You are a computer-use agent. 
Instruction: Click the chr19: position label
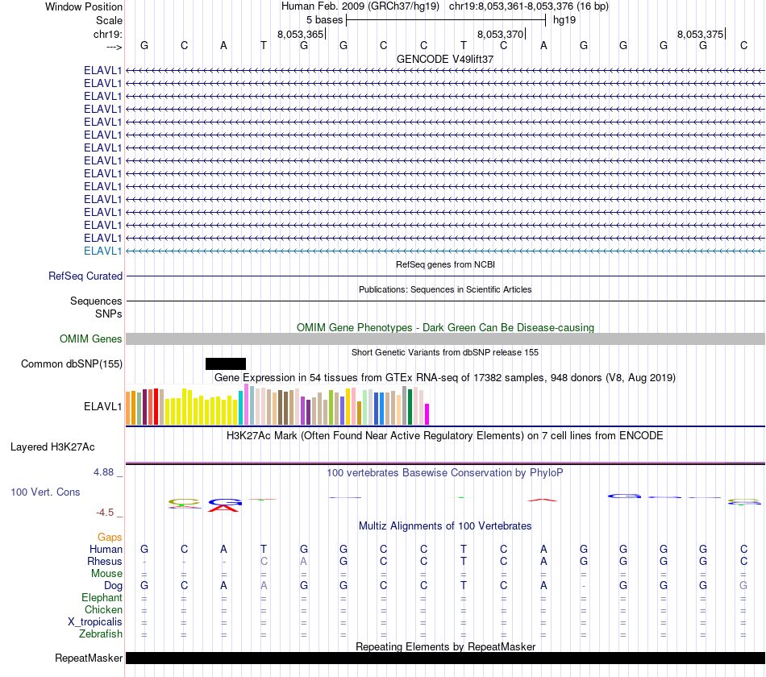(108, 34)
